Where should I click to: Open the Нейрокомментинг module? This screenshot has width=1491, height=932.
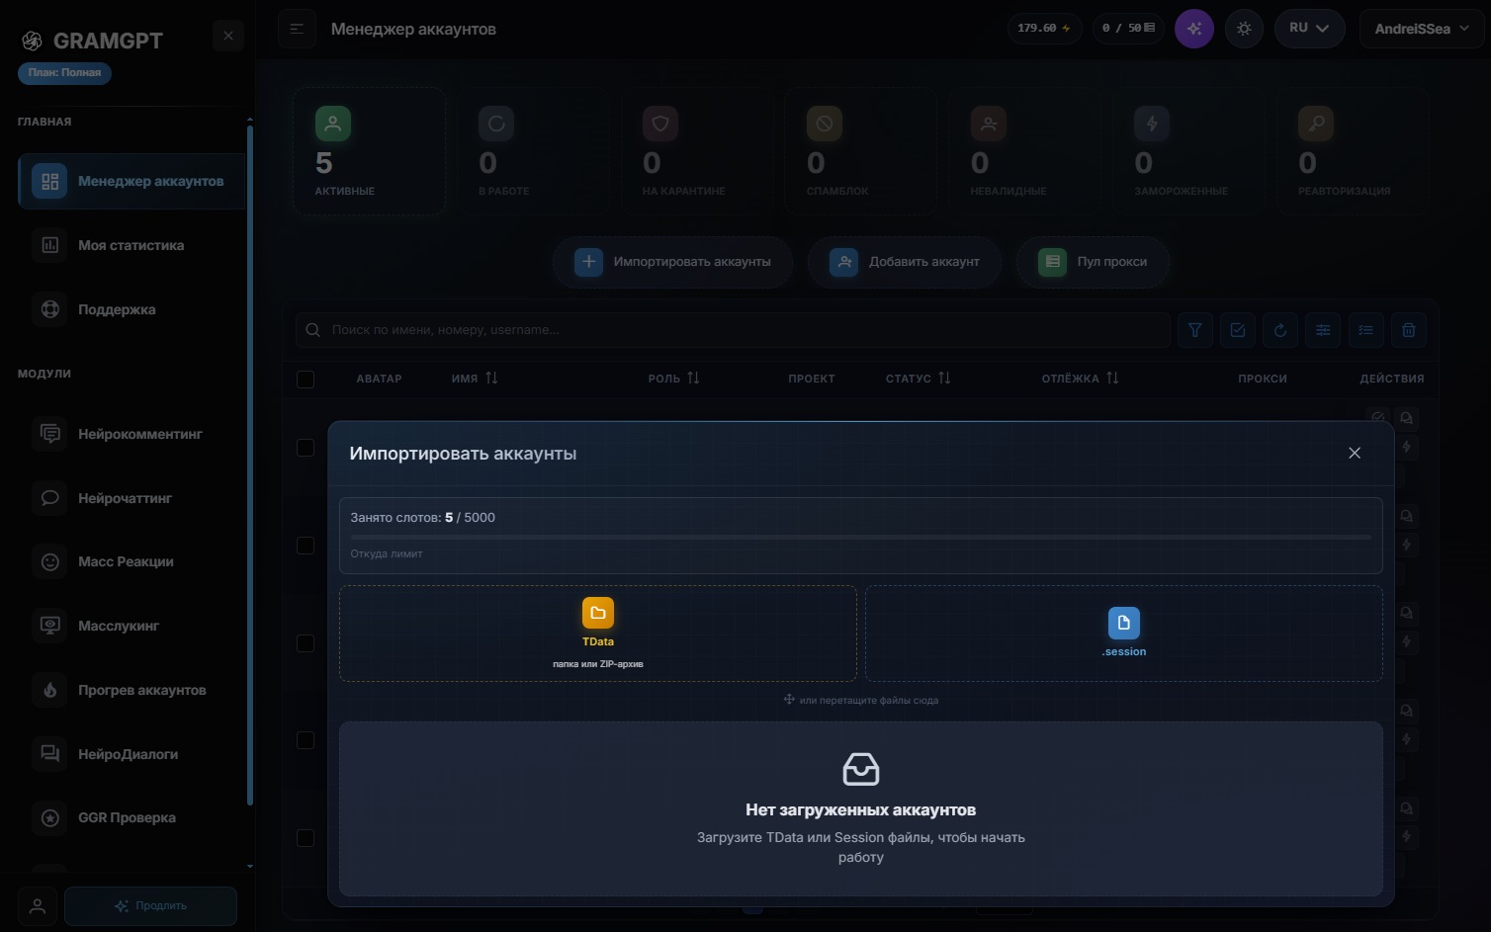coord(131,434)
